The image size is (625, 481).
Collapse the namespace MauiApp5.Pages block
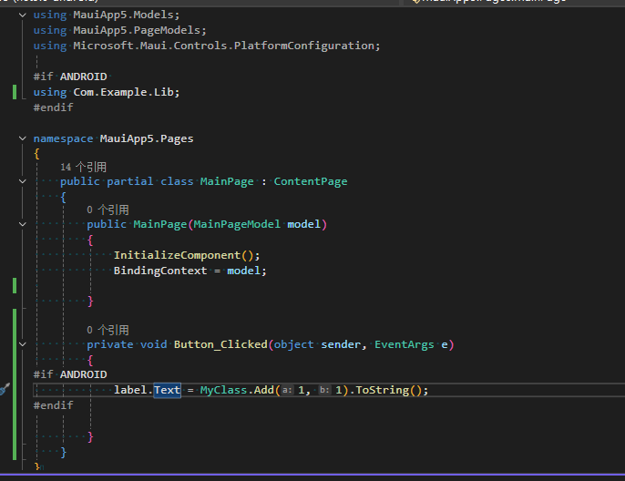23,138
